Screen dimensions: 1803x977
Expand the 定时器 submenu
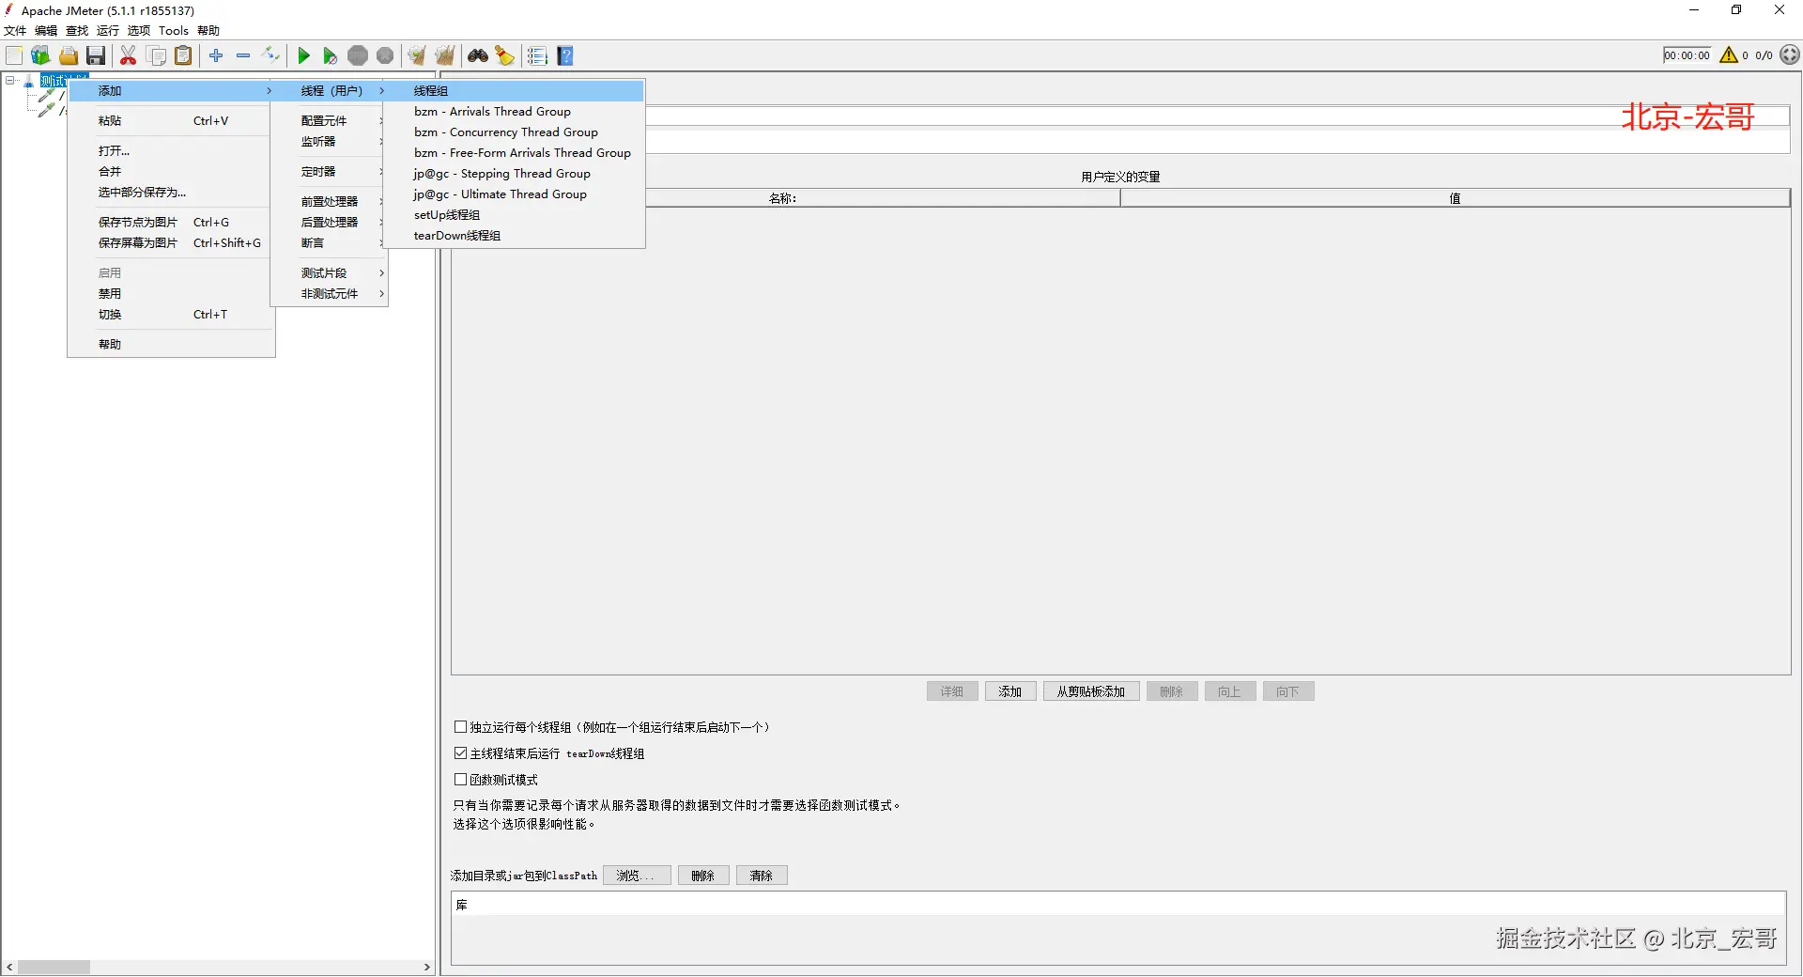coord(330,172)
